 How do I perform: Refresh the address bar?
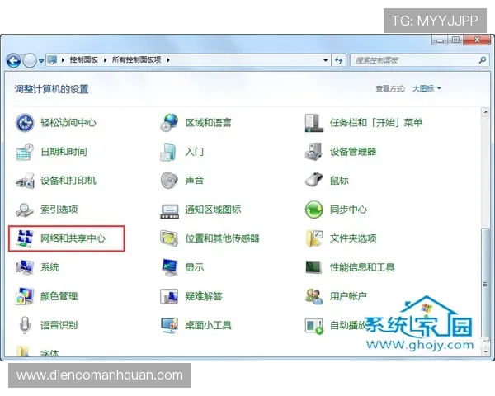339,60
